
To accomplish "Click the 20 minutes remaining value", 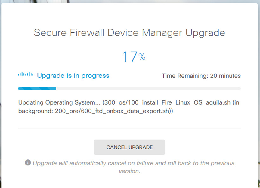I will (x=225, y=76).
